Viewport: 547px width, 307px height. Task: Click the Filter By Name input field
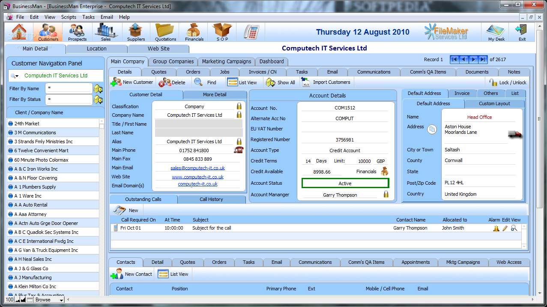[69, 89]
